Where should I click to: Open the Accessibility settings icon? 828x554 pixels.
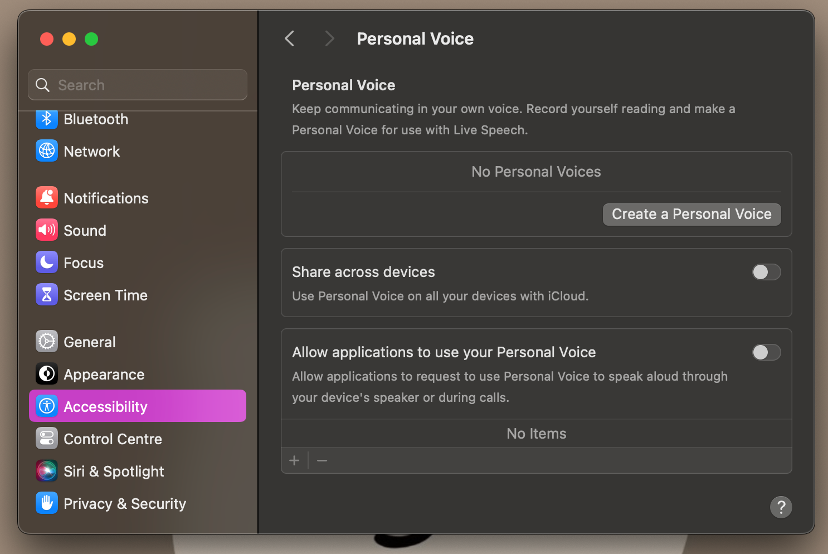(x=47, y=406)
